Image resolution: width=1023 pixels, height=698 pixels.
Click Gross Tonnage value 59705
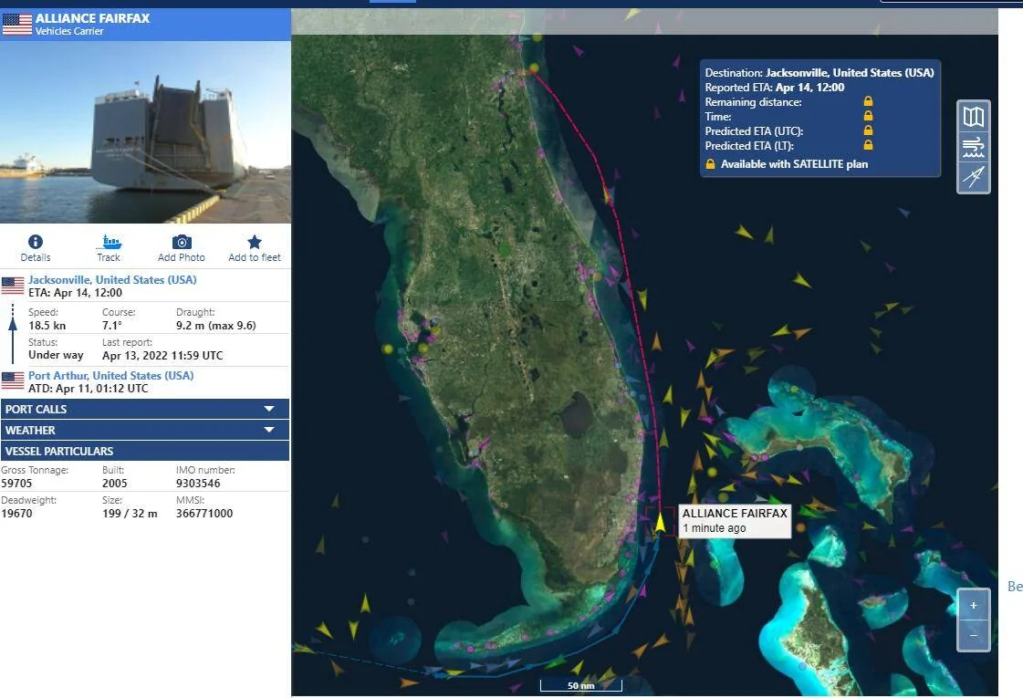click(16, 484)
